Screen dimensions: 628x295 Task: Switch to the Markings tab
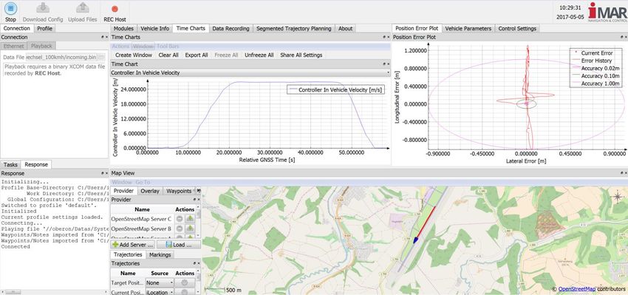click(x=160, y=254)
